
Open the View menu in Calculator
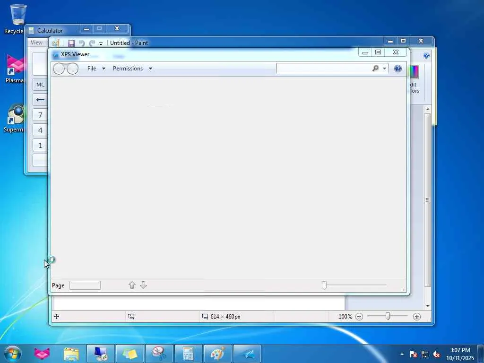(36, 43)
